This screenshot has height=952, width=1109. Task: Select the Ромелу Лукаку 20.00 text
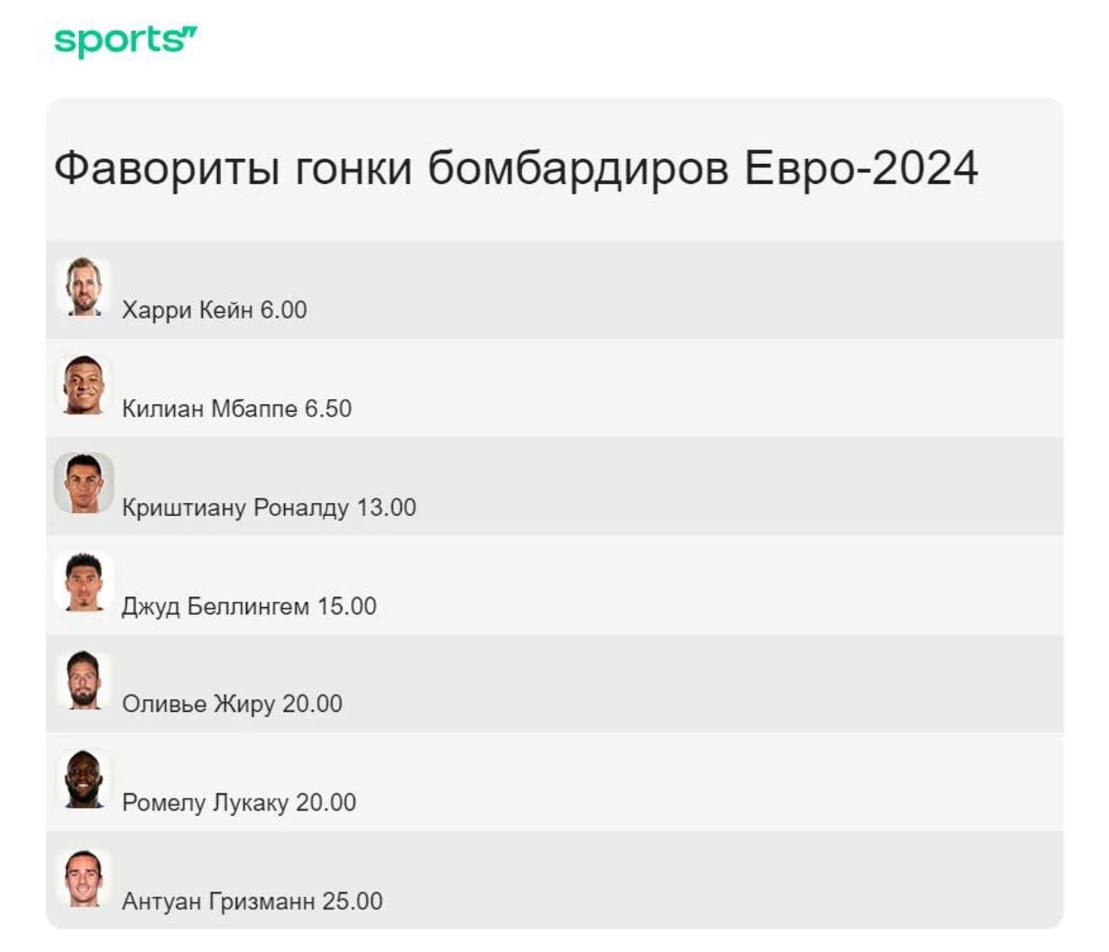click(239, 803)
